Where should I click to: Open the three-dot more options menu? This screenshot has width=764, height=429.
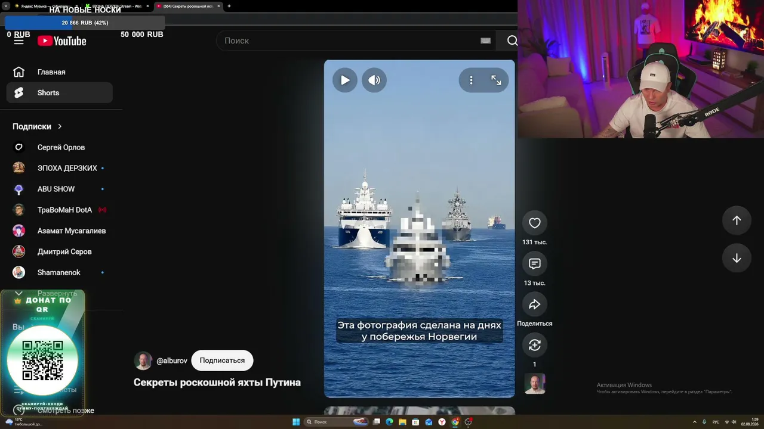click(471, 80)
